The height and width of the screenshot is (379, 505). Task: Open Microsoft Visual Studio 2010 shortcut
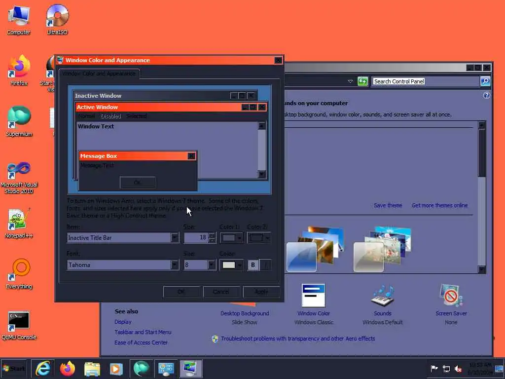[19, 178]
